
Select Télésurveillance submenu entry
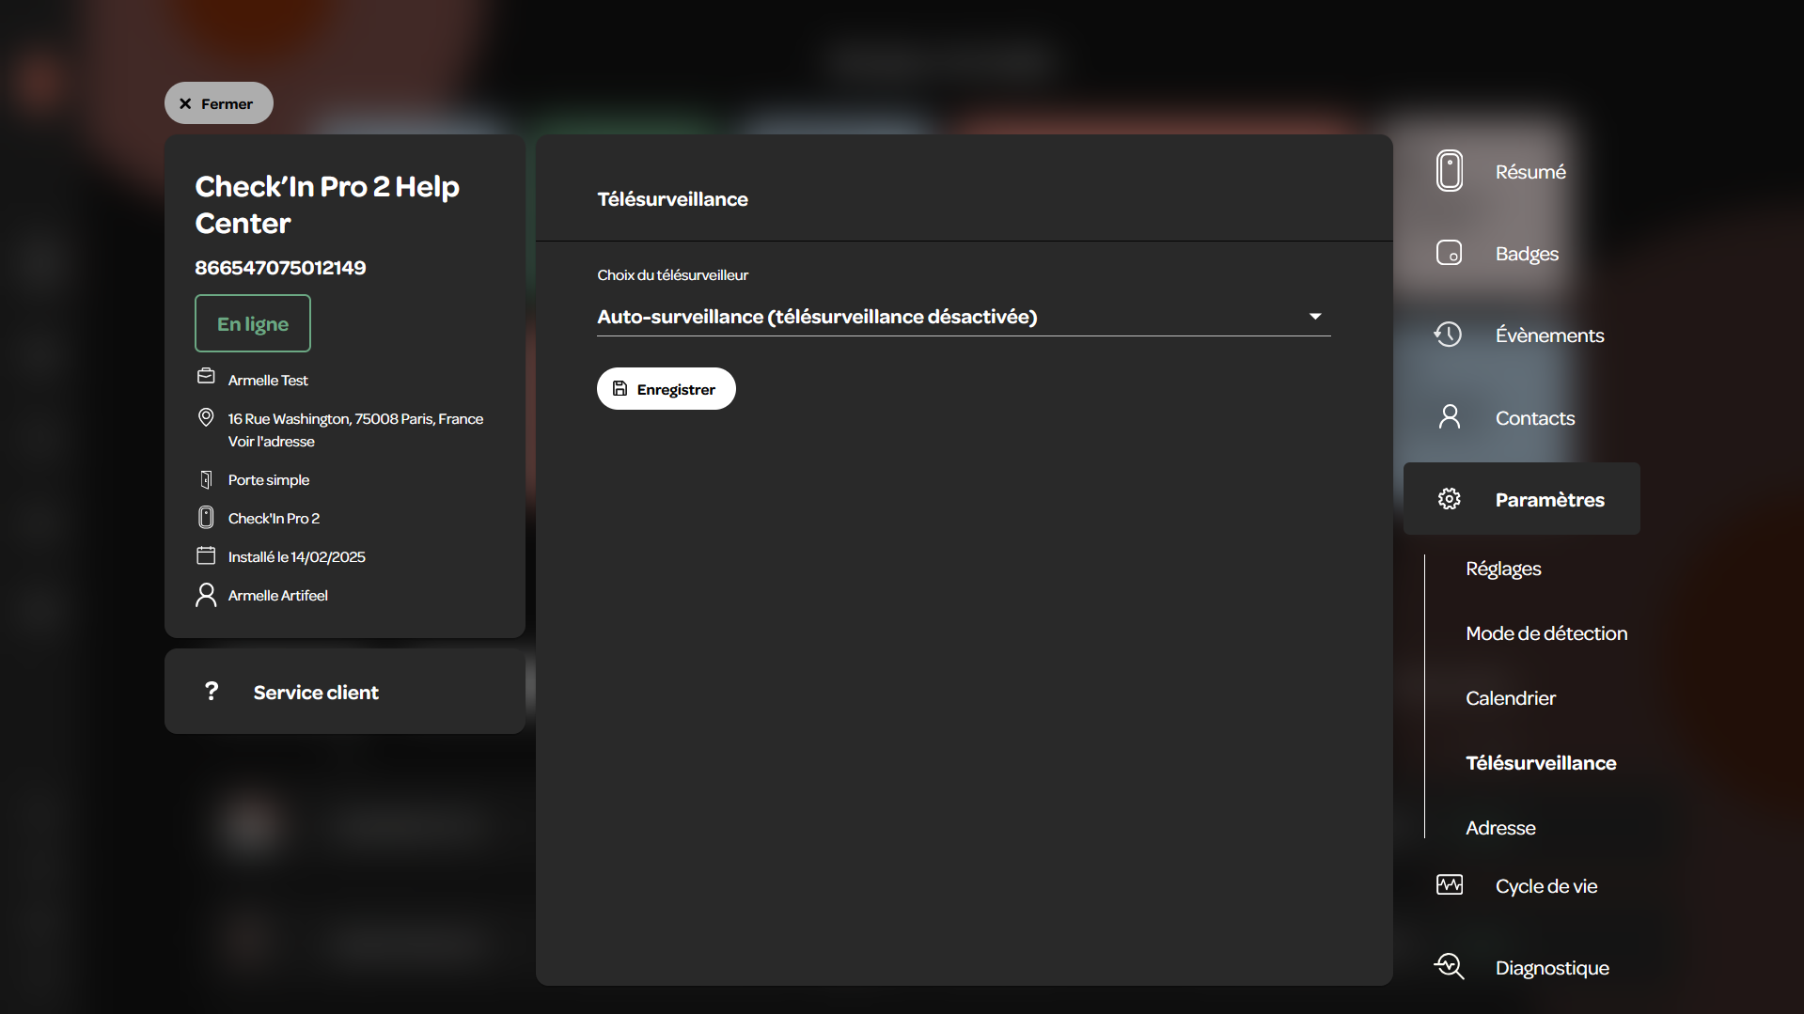(1541, 763)
